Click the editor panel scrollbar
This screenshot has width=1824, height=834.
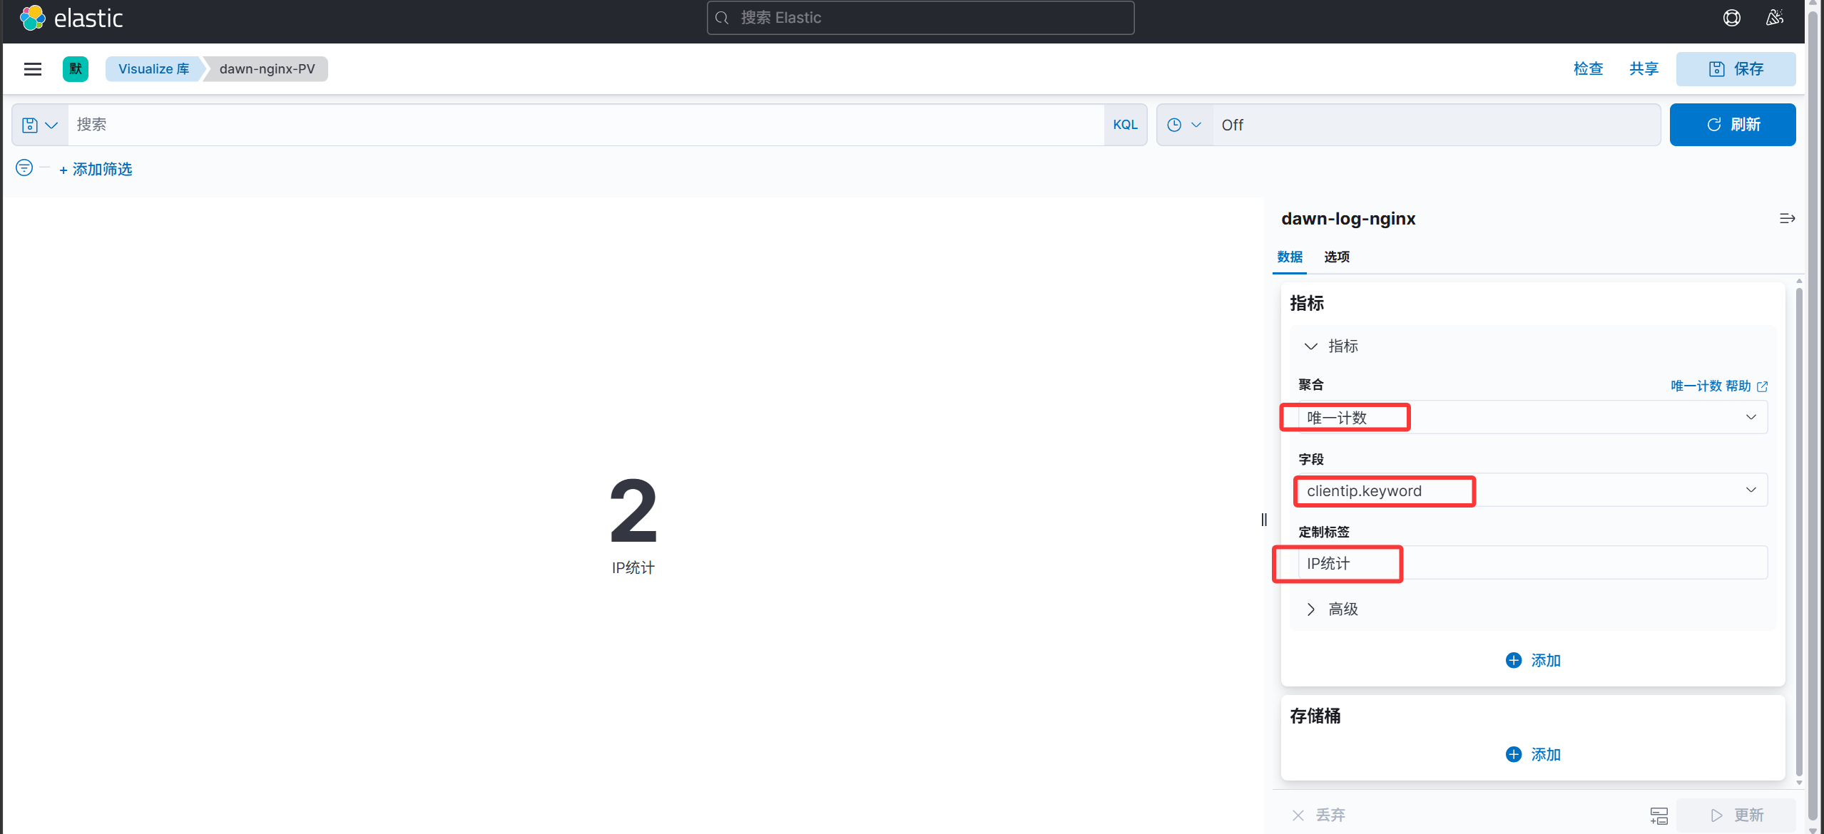coord(1799,531)
